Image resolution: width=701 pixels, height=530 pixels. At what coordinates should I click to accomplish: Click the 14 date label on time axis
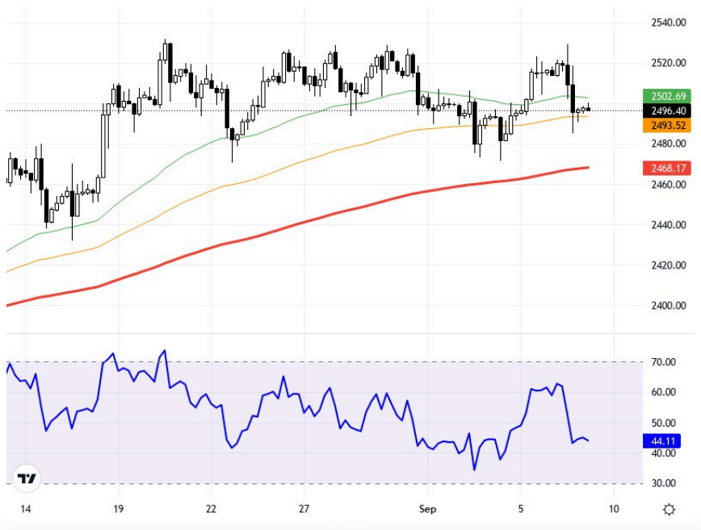[x=26, y=509]
